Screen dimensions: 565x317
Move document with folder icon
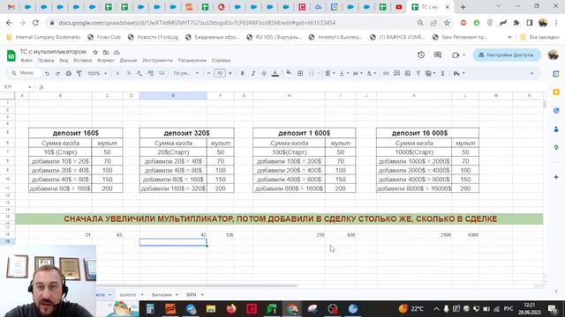click(106, 52)
